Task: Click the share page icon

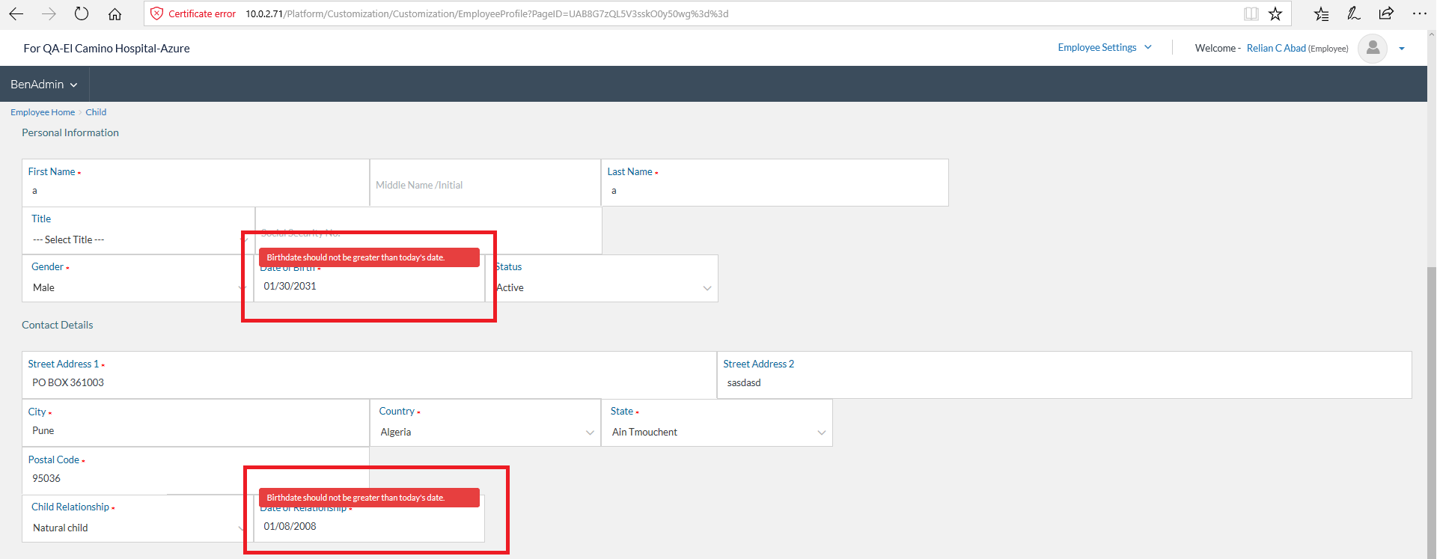Action: click(x=1386, y=13)
